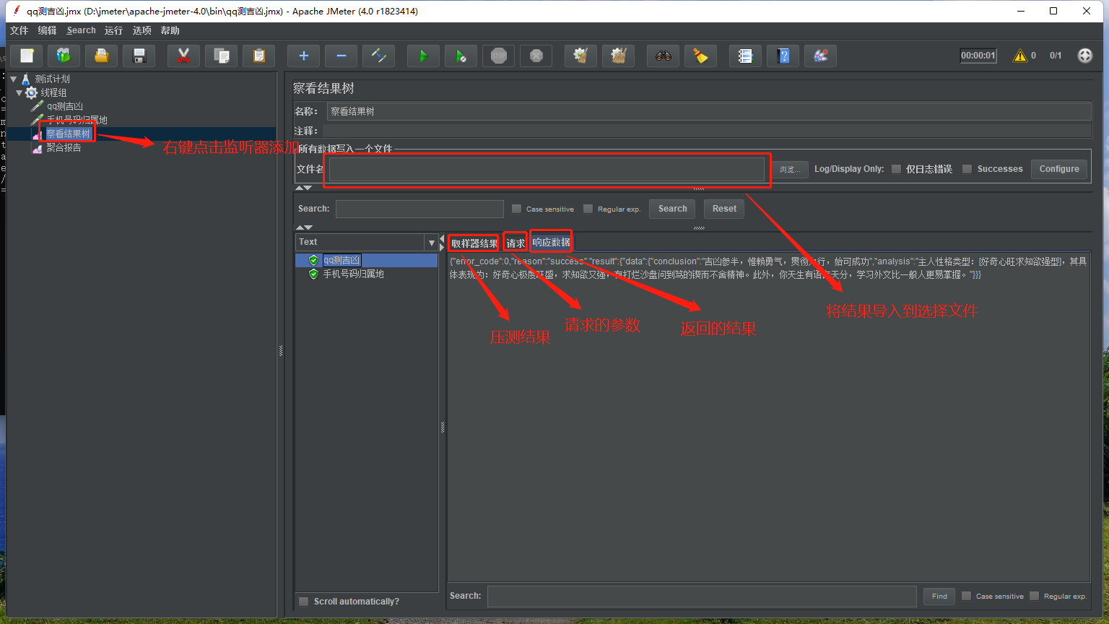The height and width of the screenshot is (624, 1109).
Task: Enable Scroll automatically? checkbox
Action: (x=304, y=602)
